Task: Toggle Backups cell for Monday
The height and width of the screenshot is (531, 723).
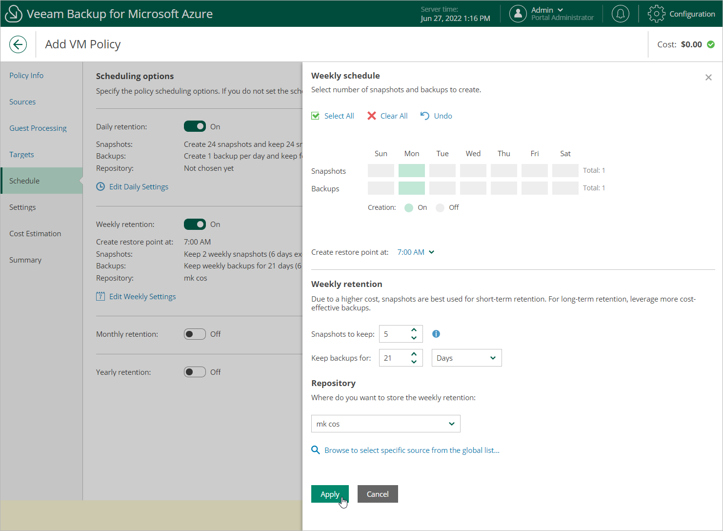Action: 412,188
